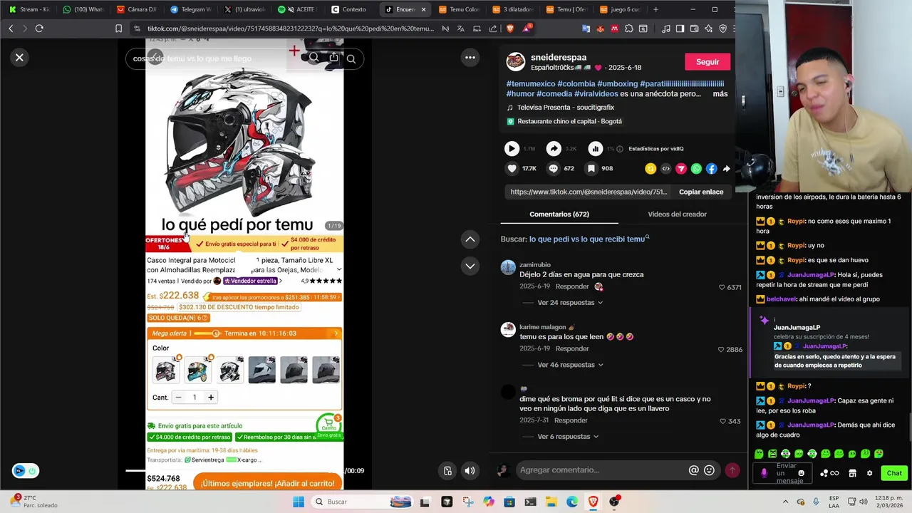Reload the page in the browser toolbar
This screenshot has height=513, width=912.
(39, 28)
